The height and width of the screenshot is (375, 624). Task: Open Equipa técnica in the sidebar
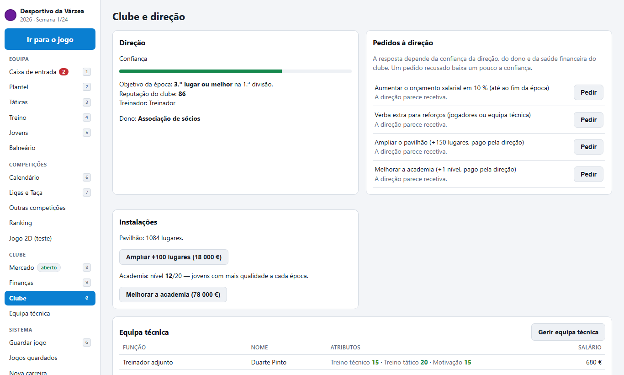pos(50,313)
